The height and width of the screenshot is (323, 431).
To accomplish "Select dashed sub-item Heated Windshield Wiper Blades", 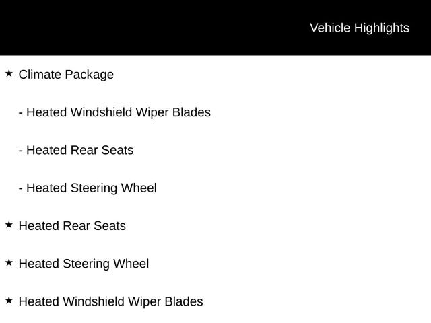I will (118, 112).
